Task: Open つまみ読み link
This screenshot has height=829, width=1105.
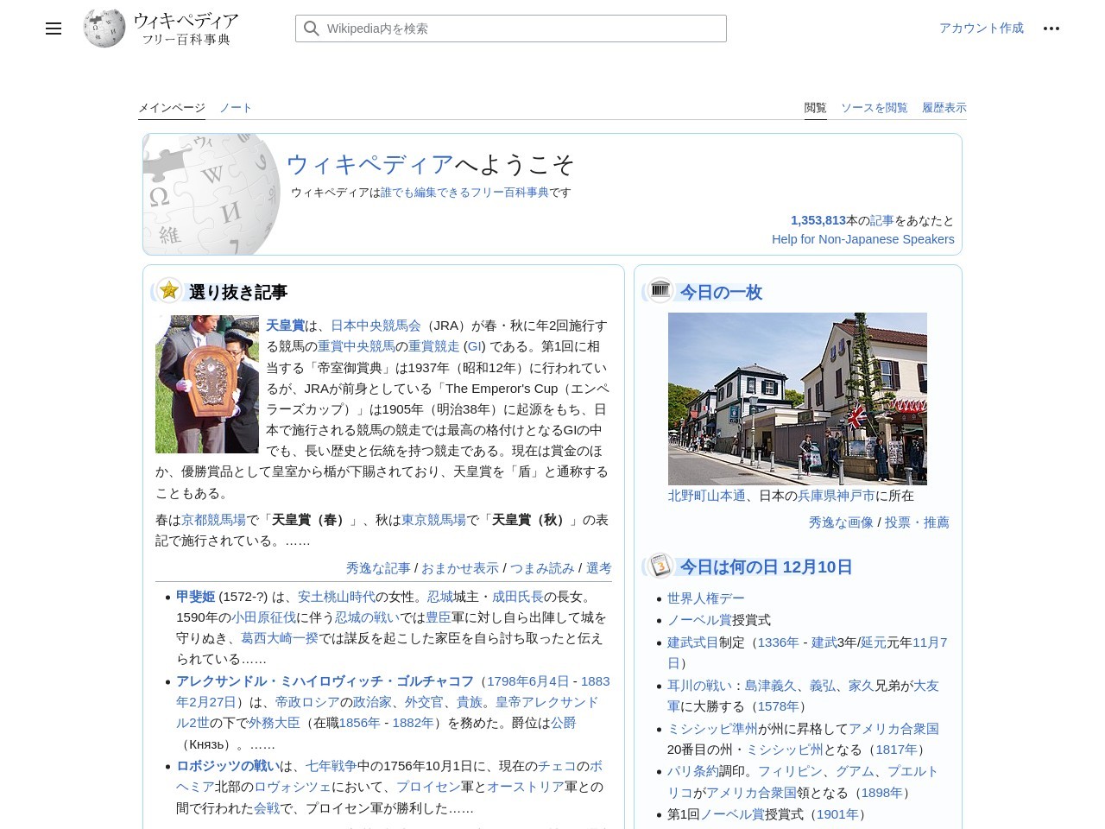Action: point(541,568)
